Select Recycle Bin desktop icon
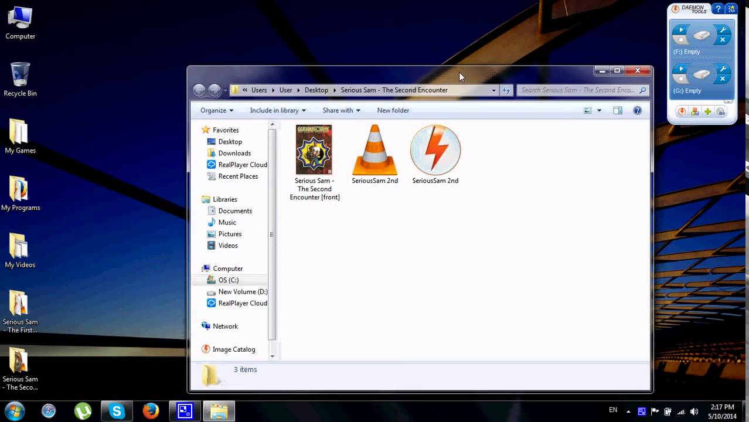This screenshot has width=749, height=422. click(20, 80)
